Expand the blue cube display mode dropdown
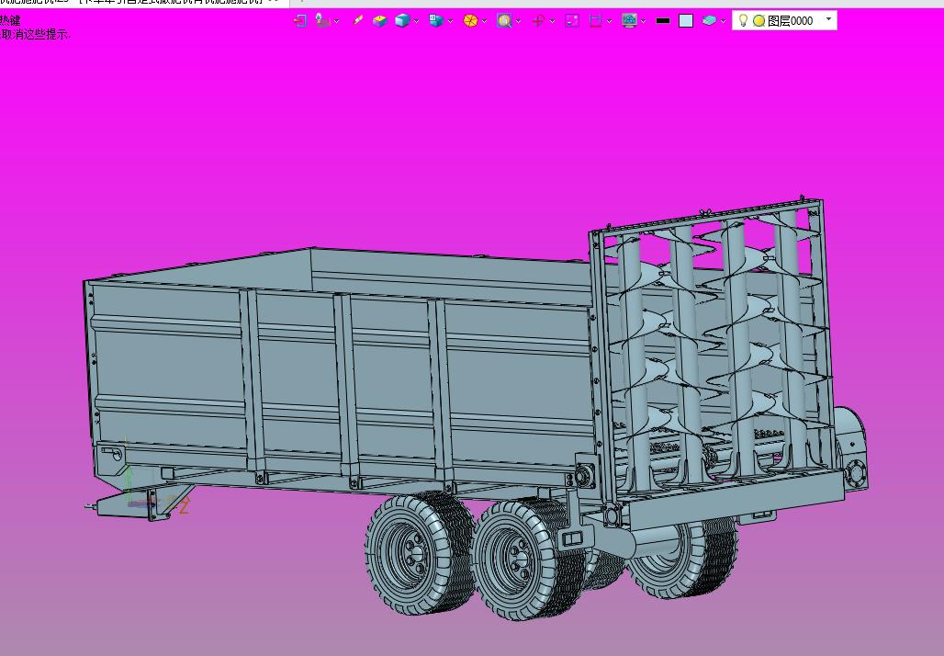The height and width of the screenshot is (656, 944). pos(417,21)
